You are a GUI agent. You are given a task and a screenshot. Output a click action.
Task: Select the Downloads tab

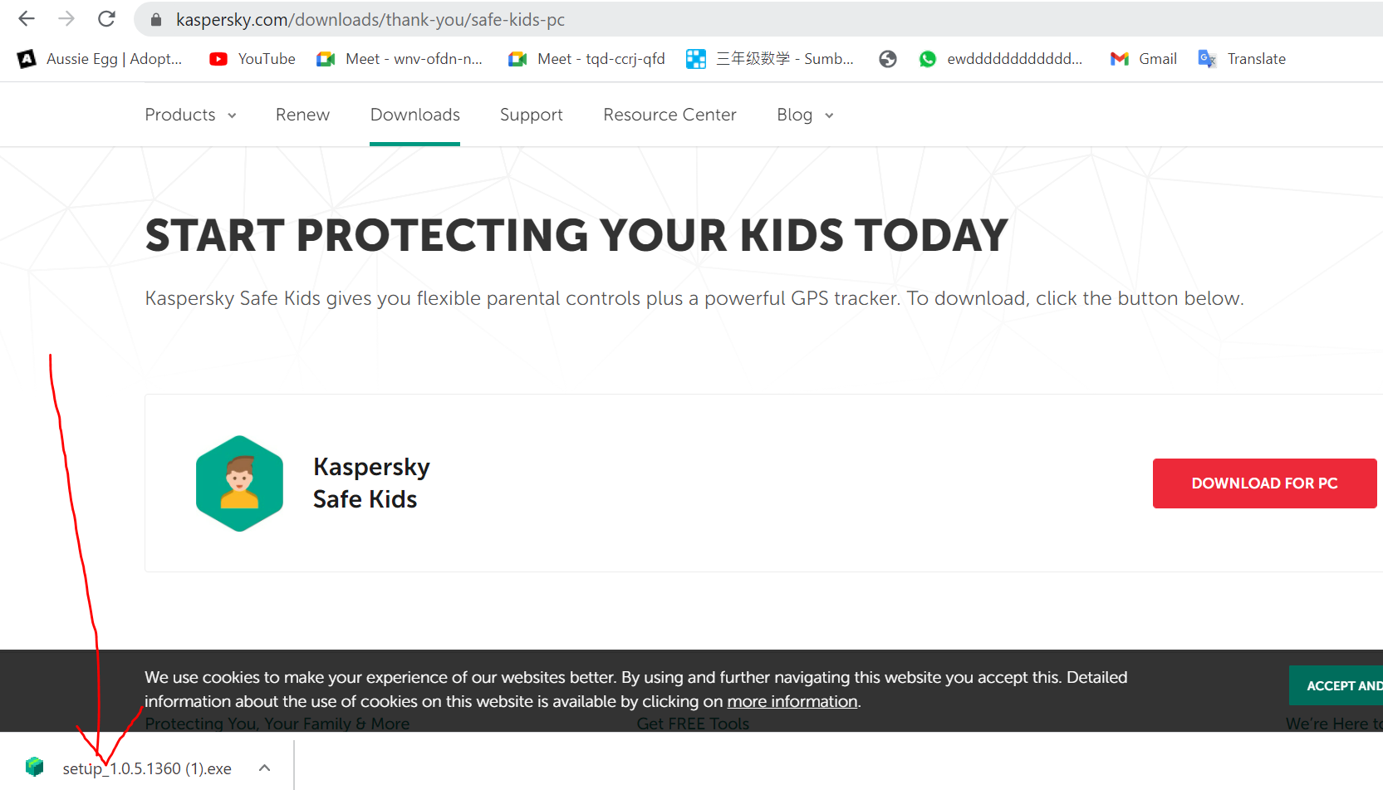[414, 115]
